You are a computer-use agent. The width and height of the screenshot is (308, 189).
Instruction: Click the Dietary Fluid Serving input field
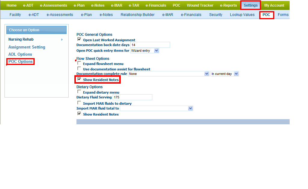tap(132, 97)
